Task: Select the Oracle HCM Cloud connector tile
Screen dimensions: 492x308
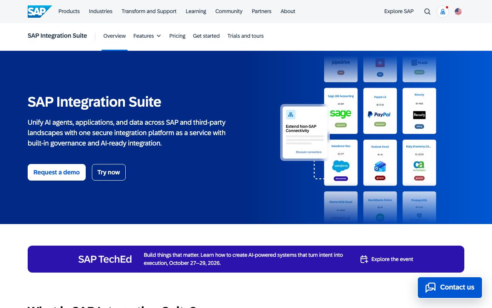Action: point(341,208)
